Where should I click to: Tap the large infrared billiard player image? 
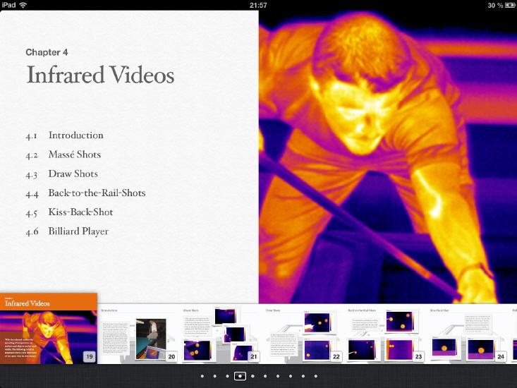(x=388, y=157)
